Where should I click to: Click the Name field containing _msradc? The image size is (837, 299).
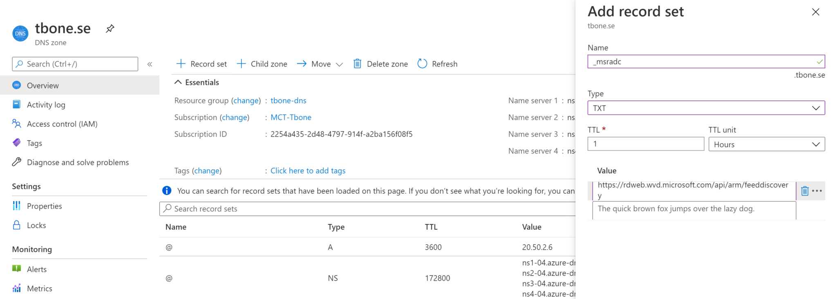click(x=706, y=62)
